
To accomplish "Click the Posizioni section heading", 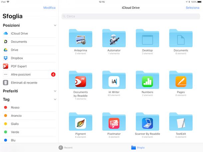I will 11,25.
